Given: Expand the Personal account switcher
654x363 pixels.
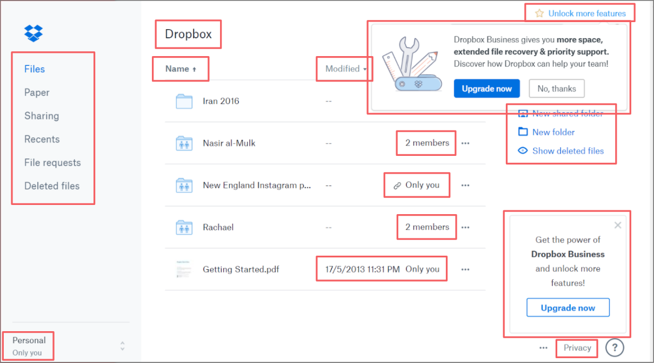Looking at the screenshot, I should pos(123,346).
